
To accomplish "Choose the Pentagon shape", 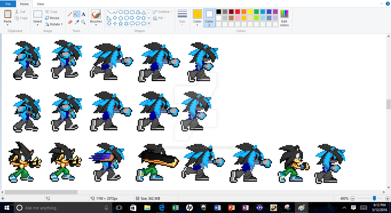I will coord(121,18).
